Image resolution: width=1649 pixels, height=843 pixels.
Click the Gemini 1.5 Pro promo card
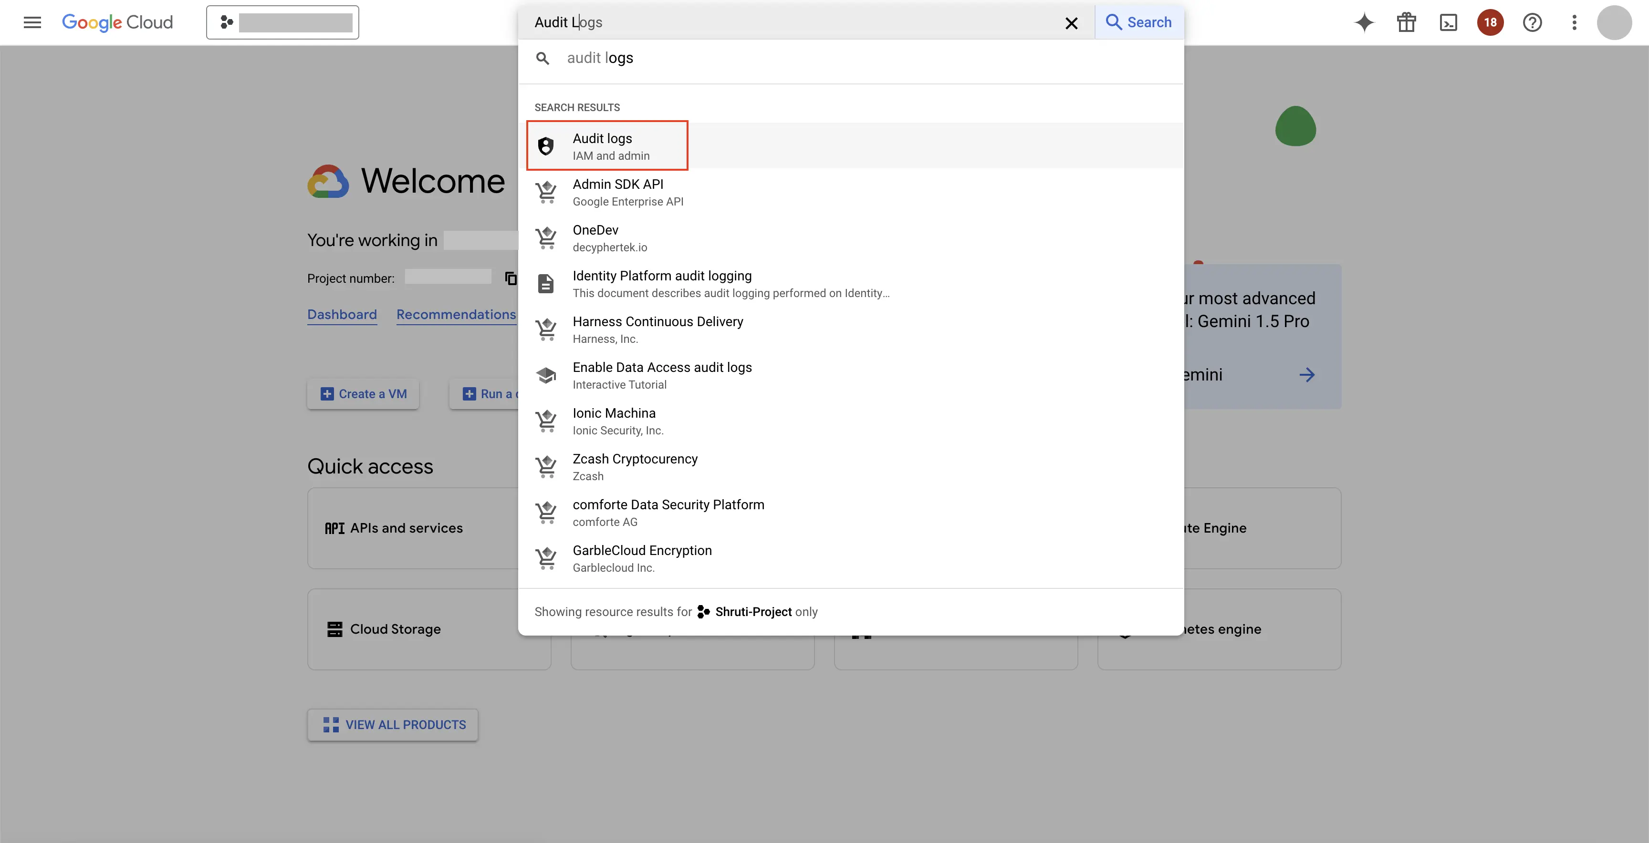[1263, 337]
